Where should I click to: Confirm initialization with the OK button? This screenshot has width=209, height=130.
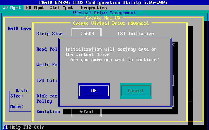point(94,91)
